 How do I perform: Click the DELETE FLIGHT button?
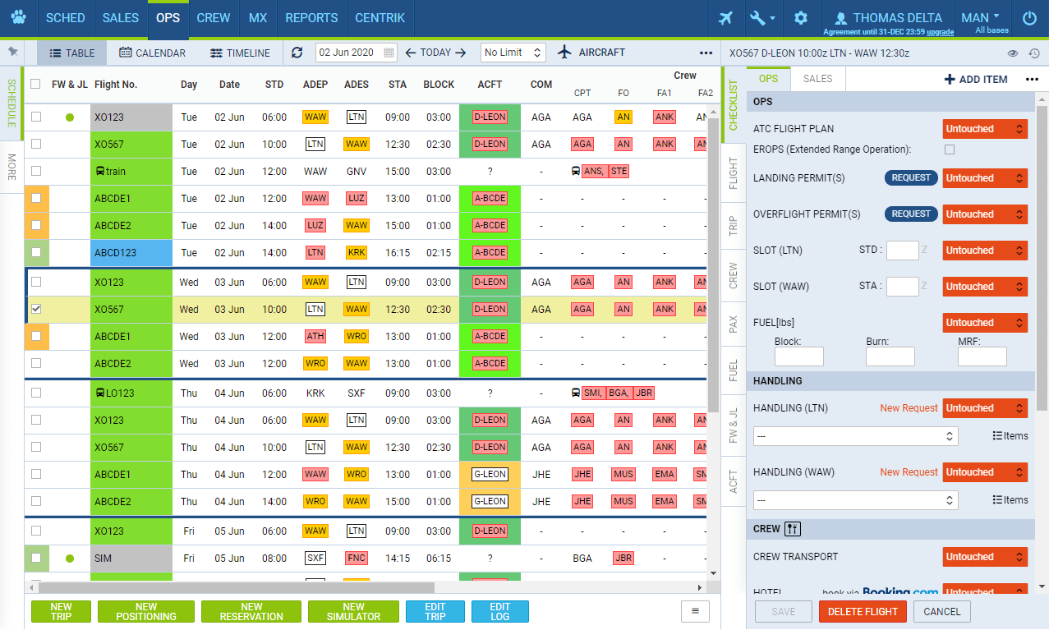click(863, 612)
